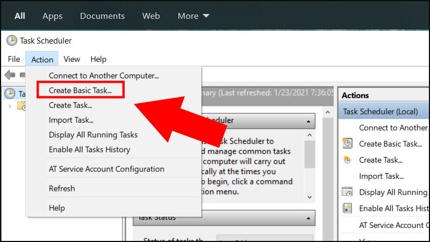Switch to the Apps search tab
430x242 pixels.
pyautogui.click(x=52, y=16)
